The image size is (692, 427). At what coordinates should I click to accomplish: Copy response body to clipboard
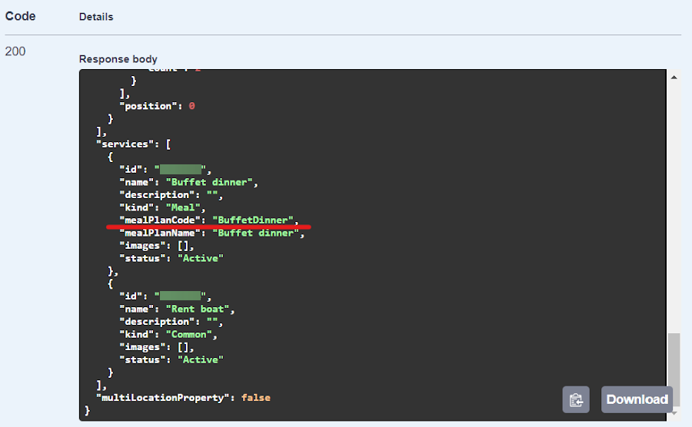pyautogui.click(x=575, y=399)
